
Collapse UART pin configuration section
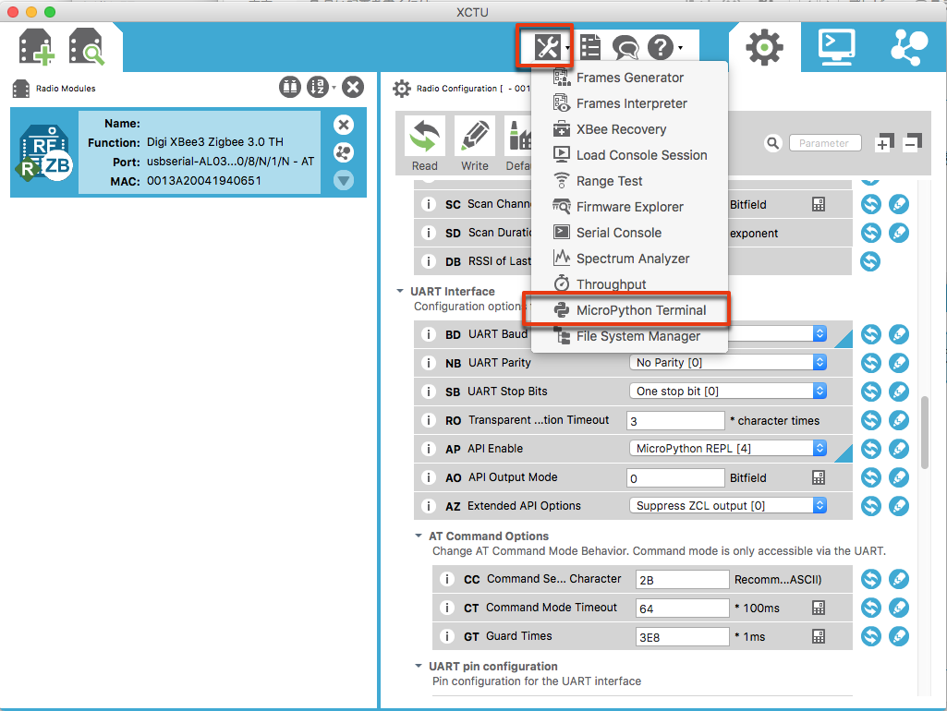pyautogui.click(x=418, y=667)
